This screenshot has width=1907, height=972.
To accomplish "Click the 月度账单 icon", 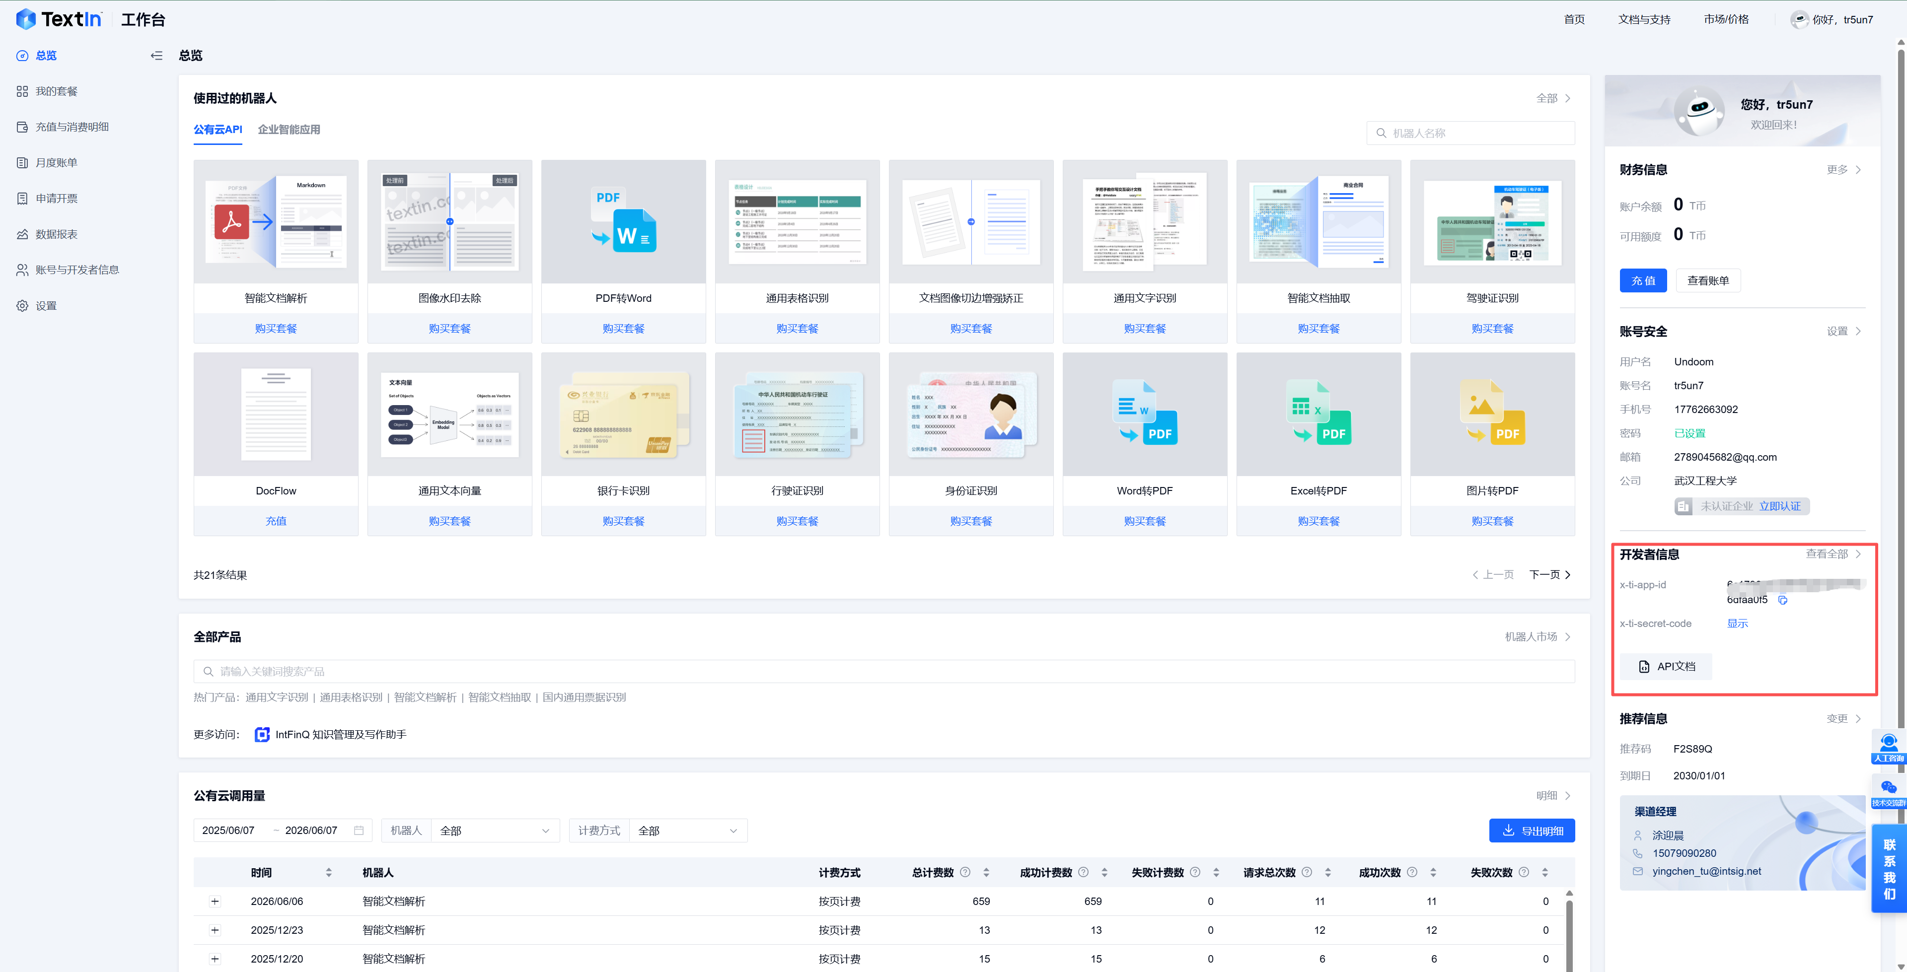I will tap(22, 162).
